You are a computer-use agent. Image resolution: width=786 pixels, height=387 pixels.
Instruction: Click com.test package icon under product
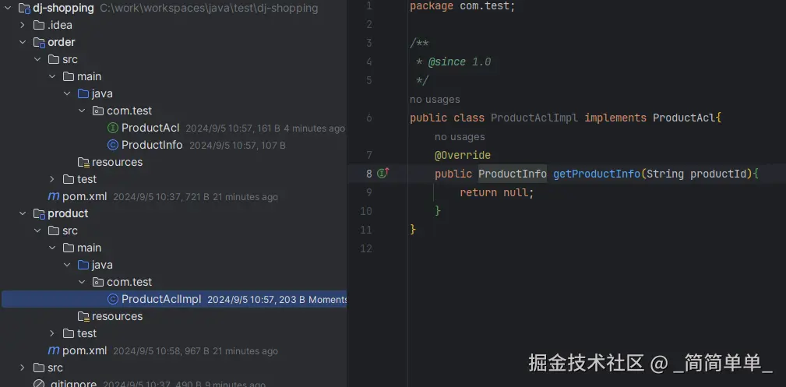98,282
